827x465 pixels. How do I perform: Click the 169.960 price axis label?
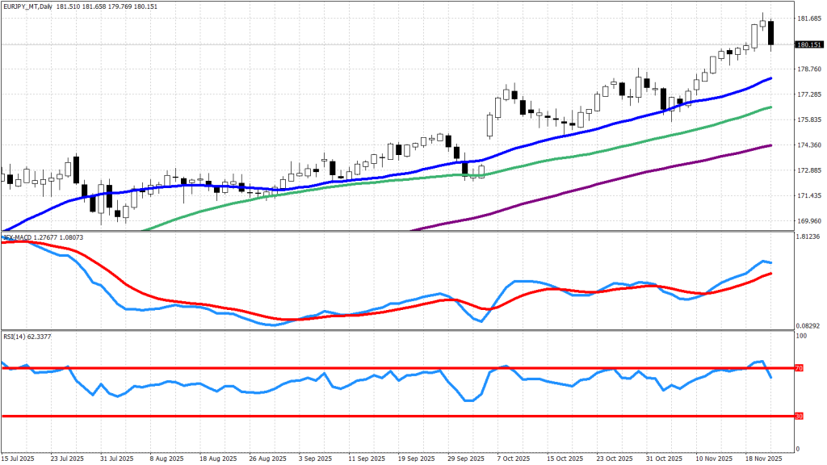(808, 221)
